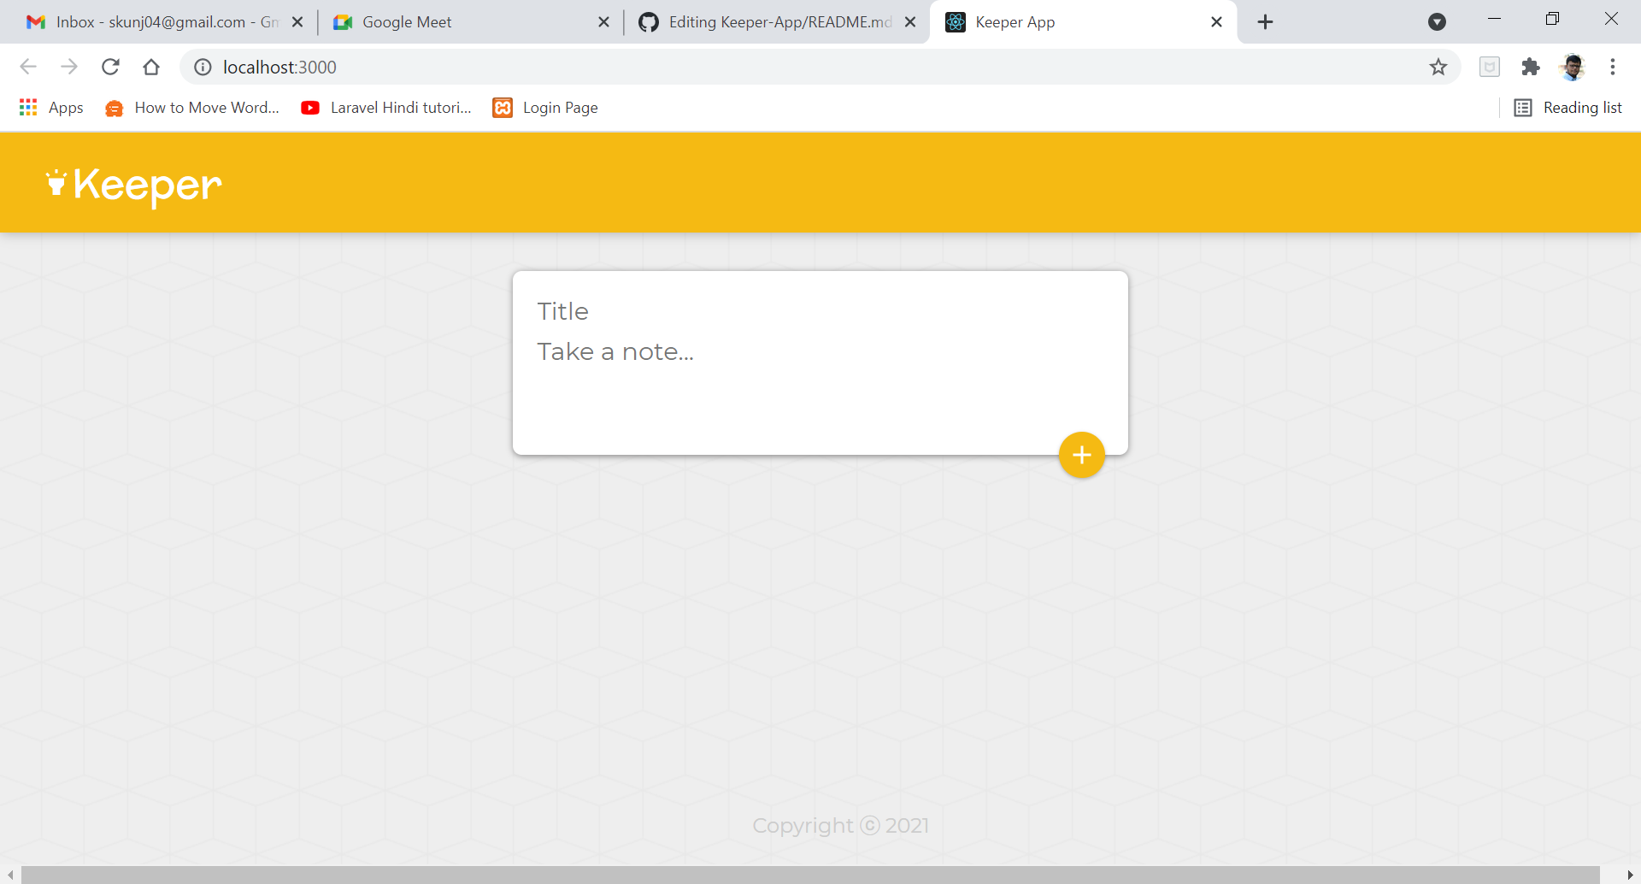Open the Chrome profile avatar menu

point(1573,67)
